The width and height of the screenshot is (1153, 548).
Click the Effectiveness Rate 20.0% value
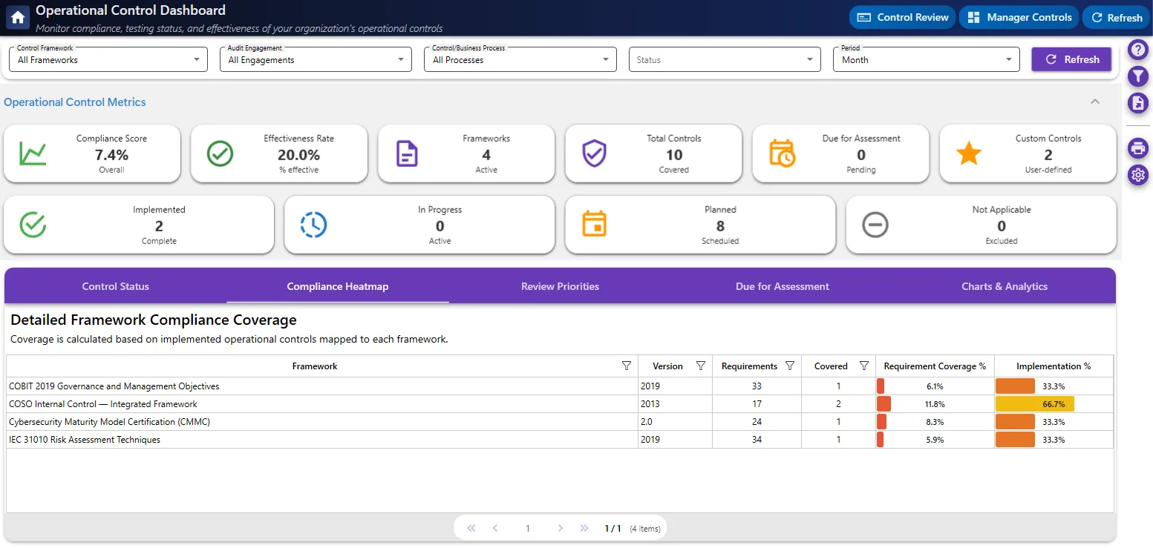(x=298, y=155)
